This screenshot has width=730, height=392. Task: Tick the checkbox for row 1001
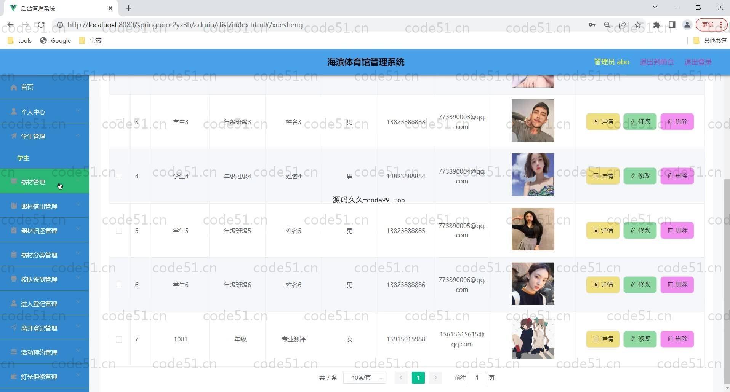(119, 339)
